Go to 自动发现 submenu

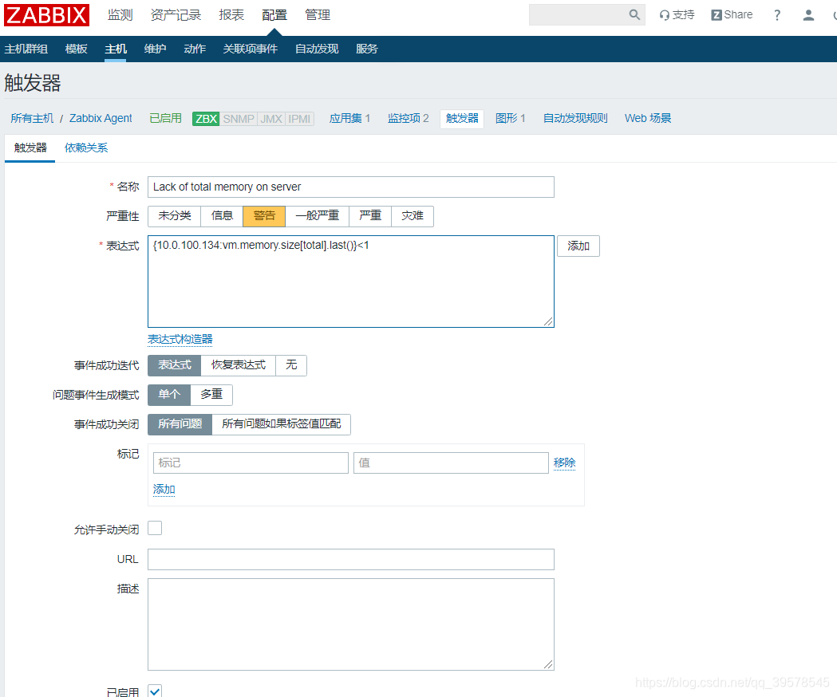pyautogui.click(x=317, y=49)
